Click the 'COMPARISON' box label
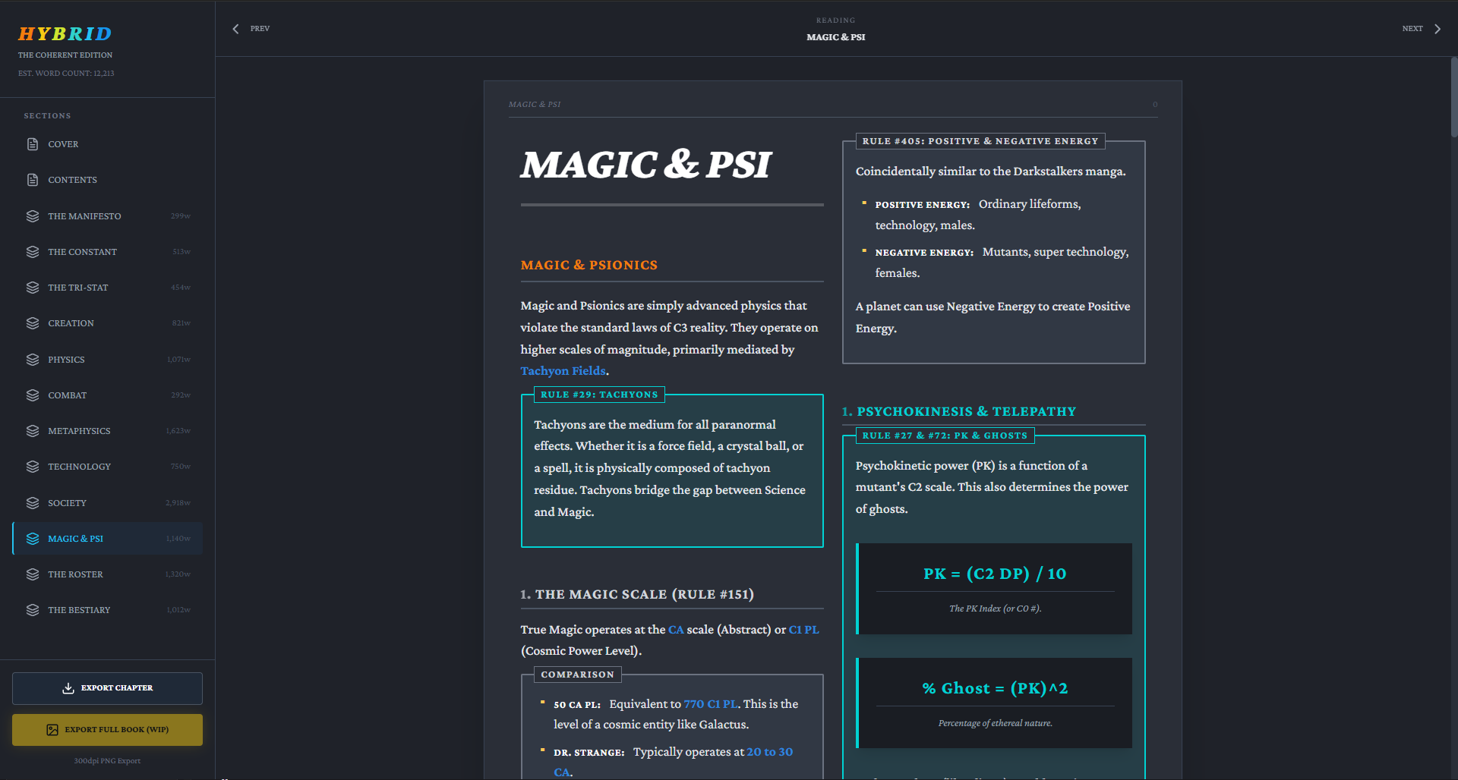This screenshot has width=1458, height=780. click(577, 675)
